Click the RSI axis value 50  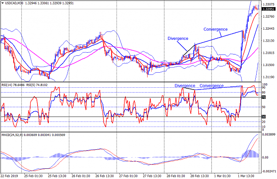(x=264, y=107)
